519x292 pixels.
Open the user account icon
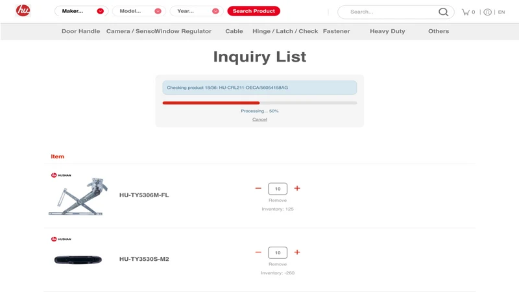click(487, 12)
